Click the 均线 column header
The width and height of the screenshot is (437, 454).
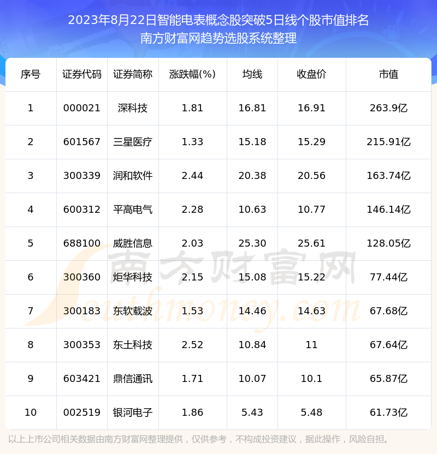click(252, 74)
